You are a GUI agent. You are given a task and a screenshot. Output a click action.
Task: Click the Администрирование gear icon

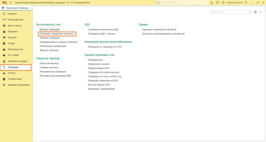pos(4,85)
